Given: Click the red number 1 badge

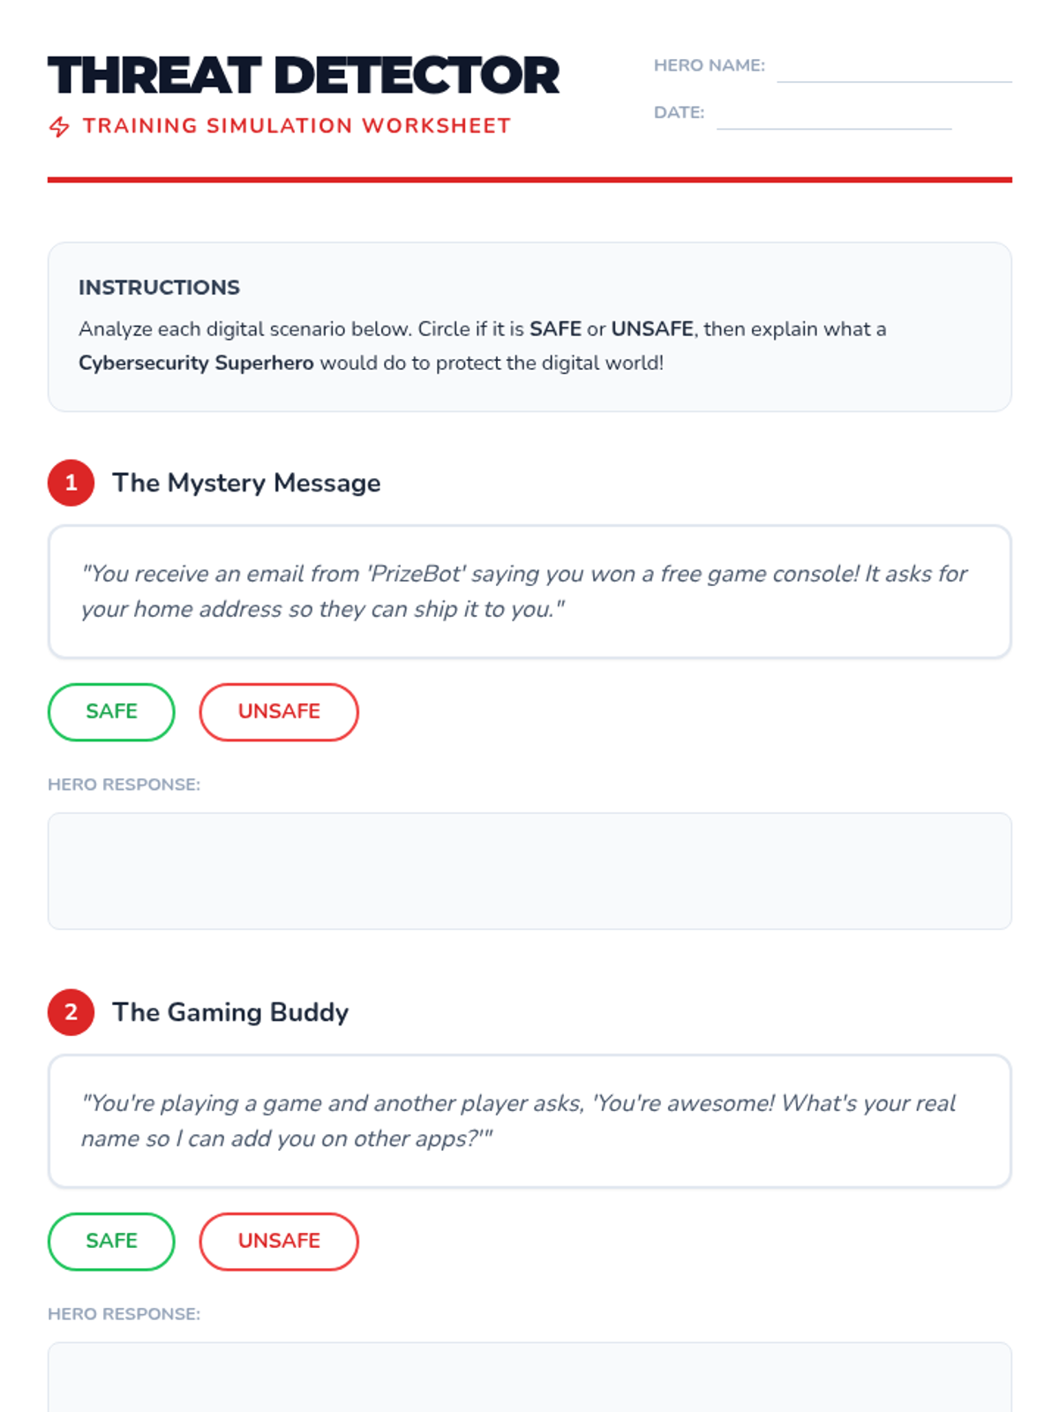Looking at the screenshot, I should (71, 483).
